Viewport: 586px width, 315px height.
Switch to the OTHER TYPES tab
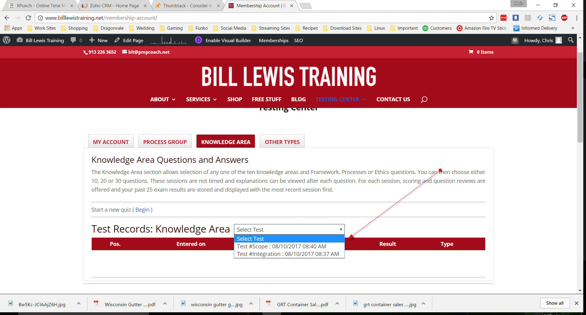(x=282, y=142)
